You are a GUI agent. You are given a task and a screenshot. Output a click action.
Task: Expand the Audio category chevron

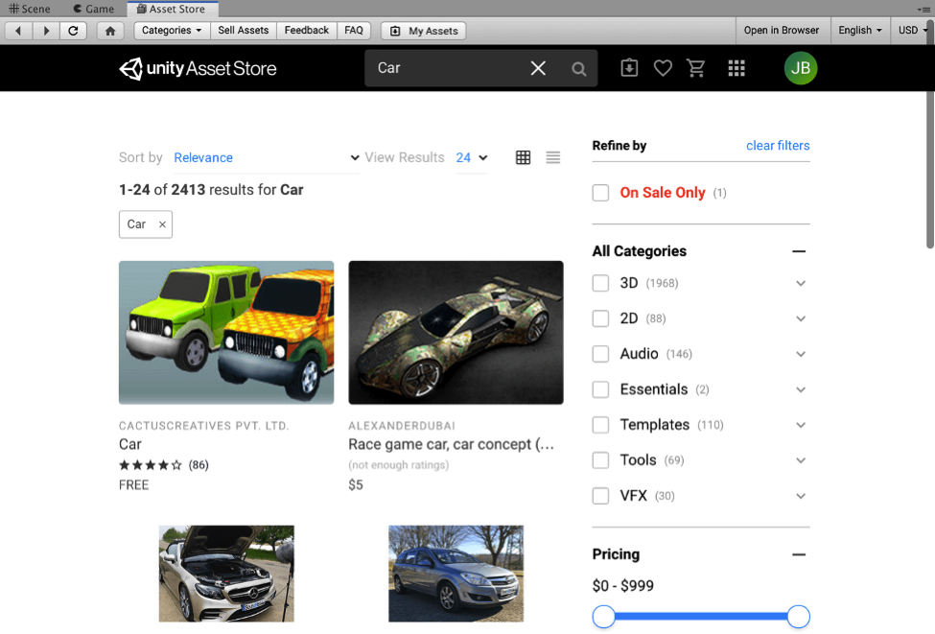point(801,353)
